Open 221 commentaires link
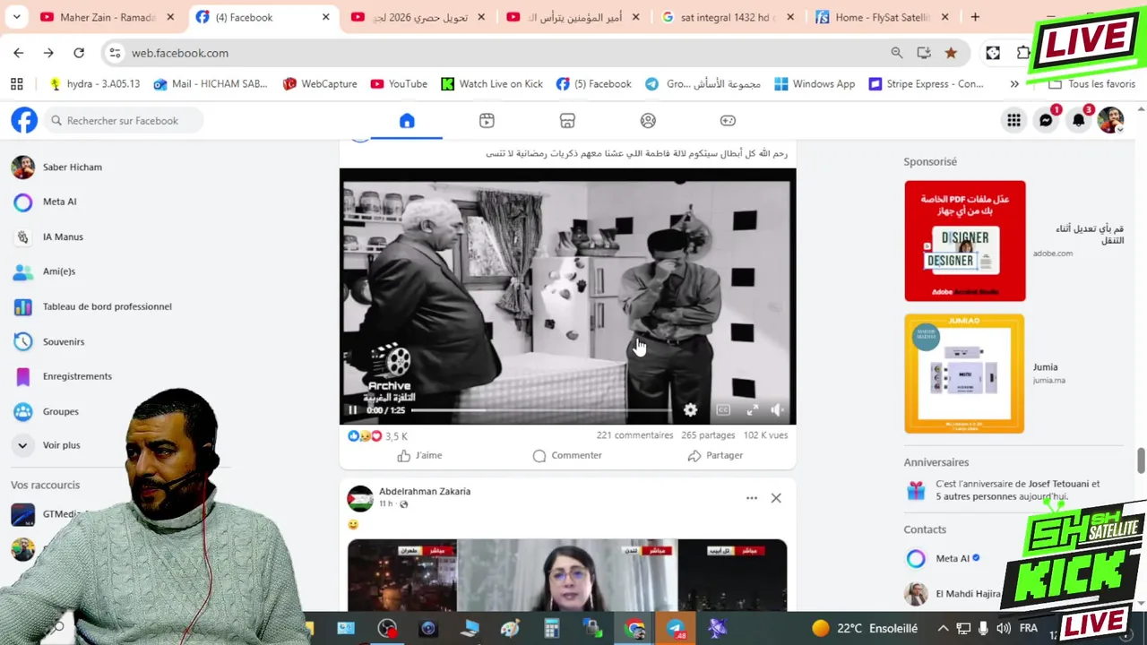This screenshot has height=645, width=1147. pos(634,435)
